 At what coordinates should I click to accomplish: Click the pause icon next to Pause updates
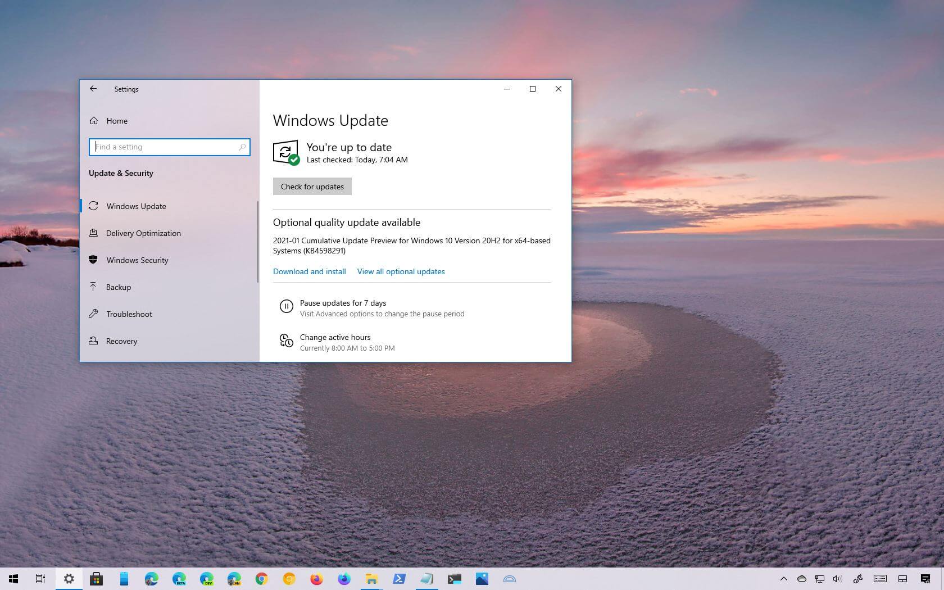point(287,306)
